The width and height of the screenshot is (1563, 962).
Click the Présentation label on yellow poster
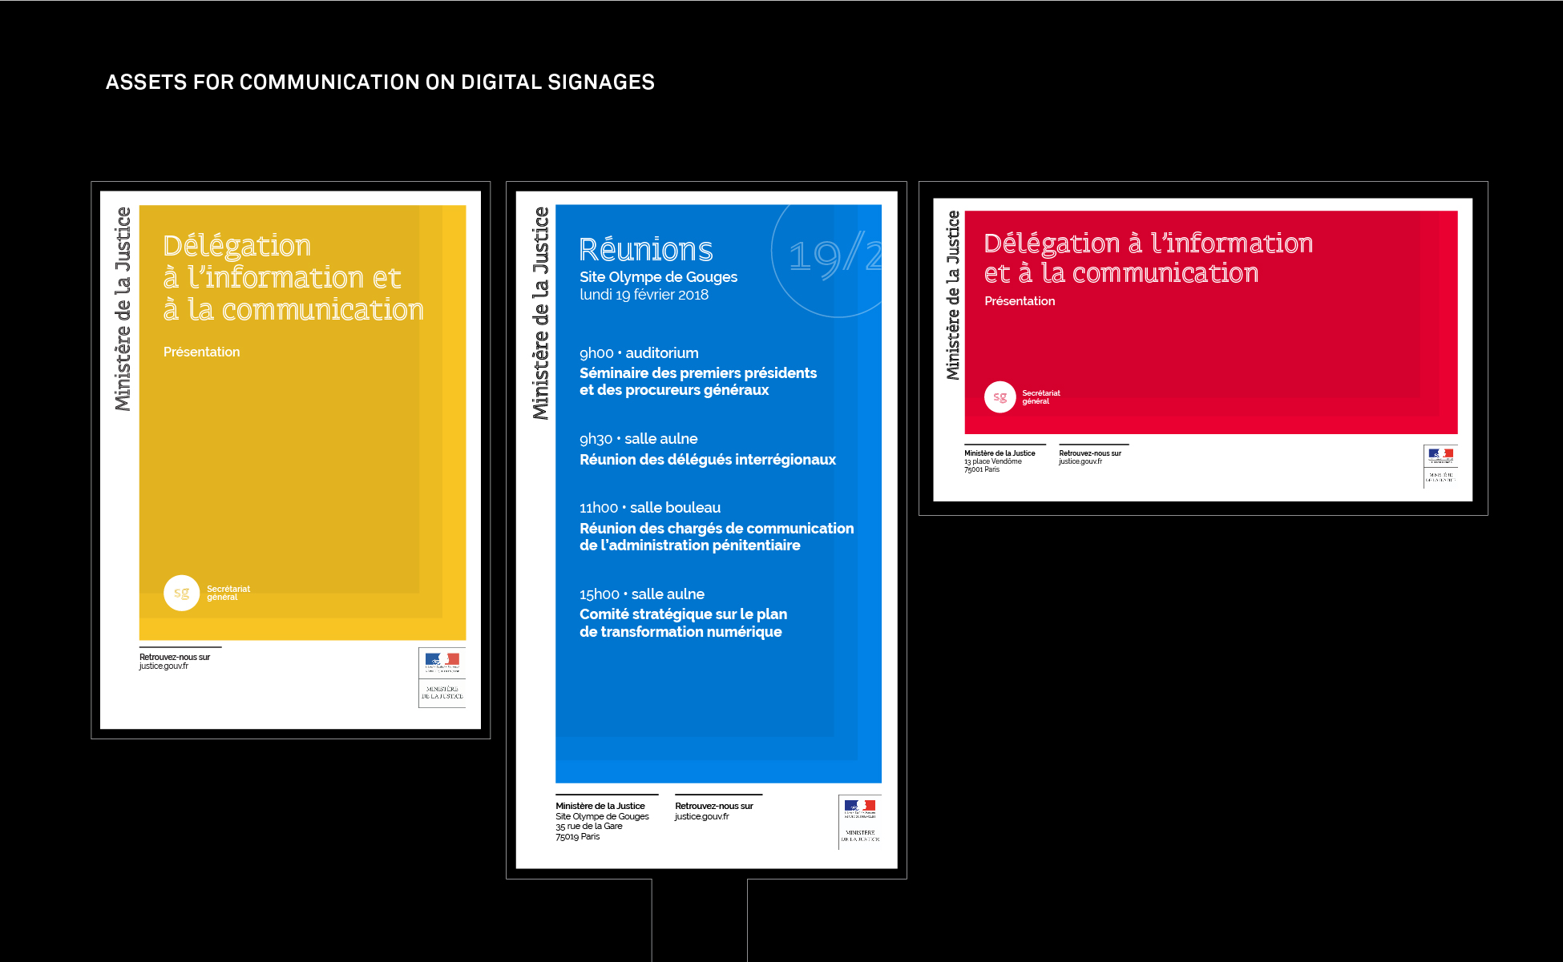[x=201, y=352]
